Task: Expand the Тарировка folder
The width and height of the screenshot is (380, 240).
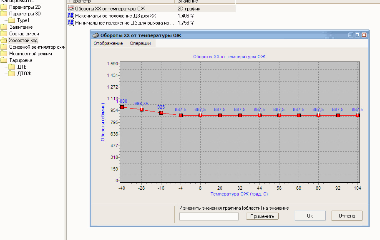Action: pos(20,60)
